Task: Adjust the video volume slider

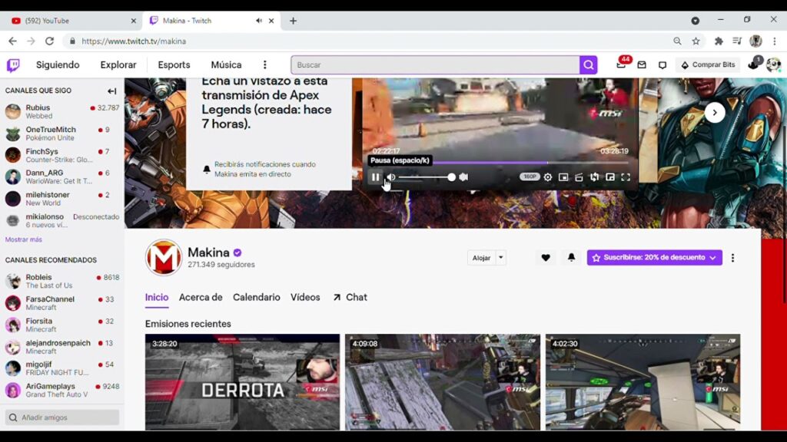Action: (427, 177)
